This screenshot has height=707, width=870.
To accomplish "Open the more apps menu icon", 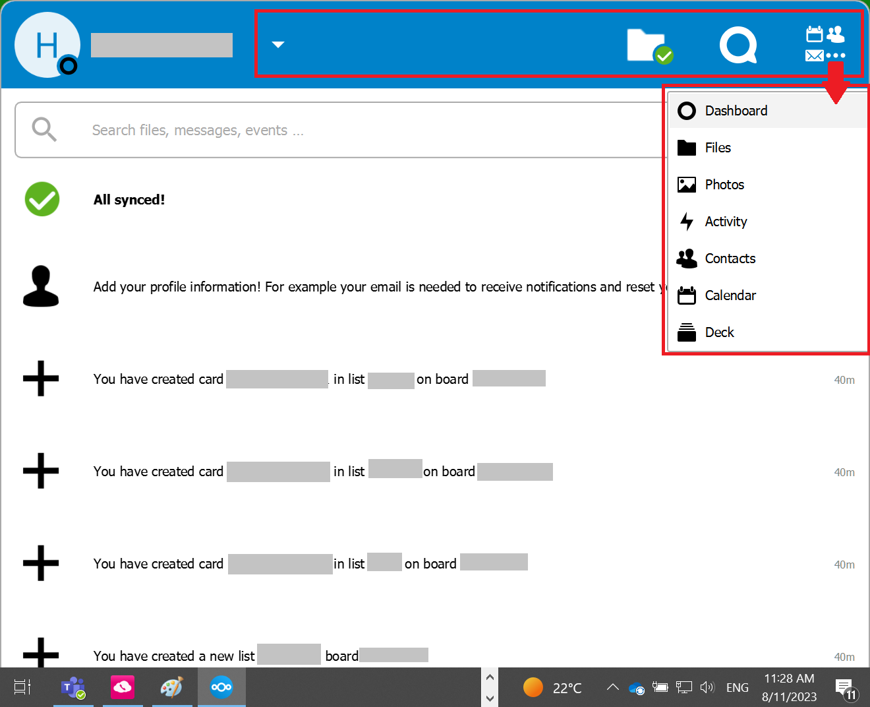I will (x=825, y=44).
